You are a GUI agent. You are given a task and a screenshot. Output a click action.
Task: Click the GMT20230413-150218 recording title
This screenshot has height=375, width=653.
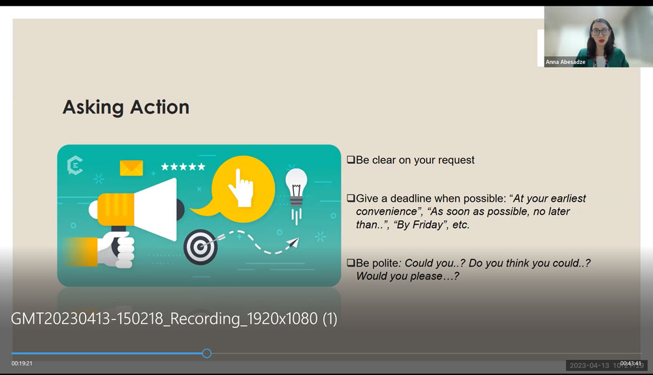coord(174,319)
